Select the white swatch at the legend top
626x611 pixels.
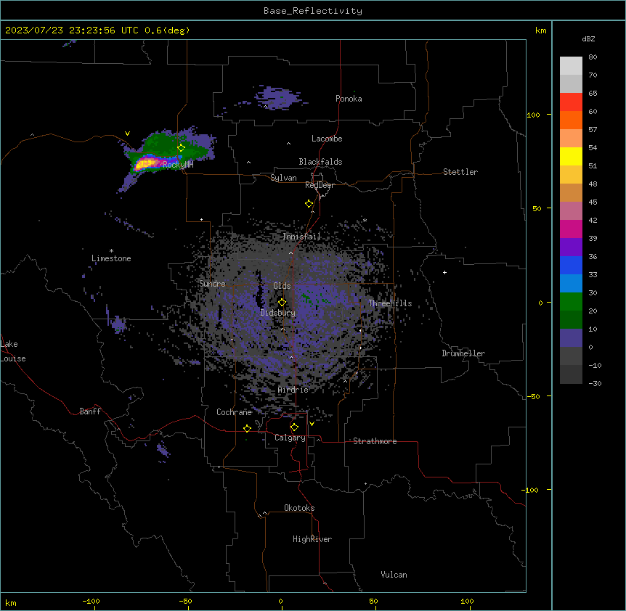pyautogui.click(x=571, y=65)
